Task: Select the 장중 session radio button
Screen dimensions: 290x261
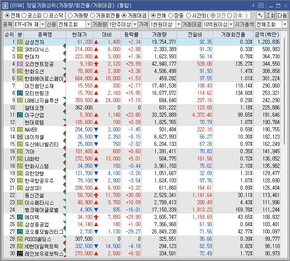Action: pos(171,15)
